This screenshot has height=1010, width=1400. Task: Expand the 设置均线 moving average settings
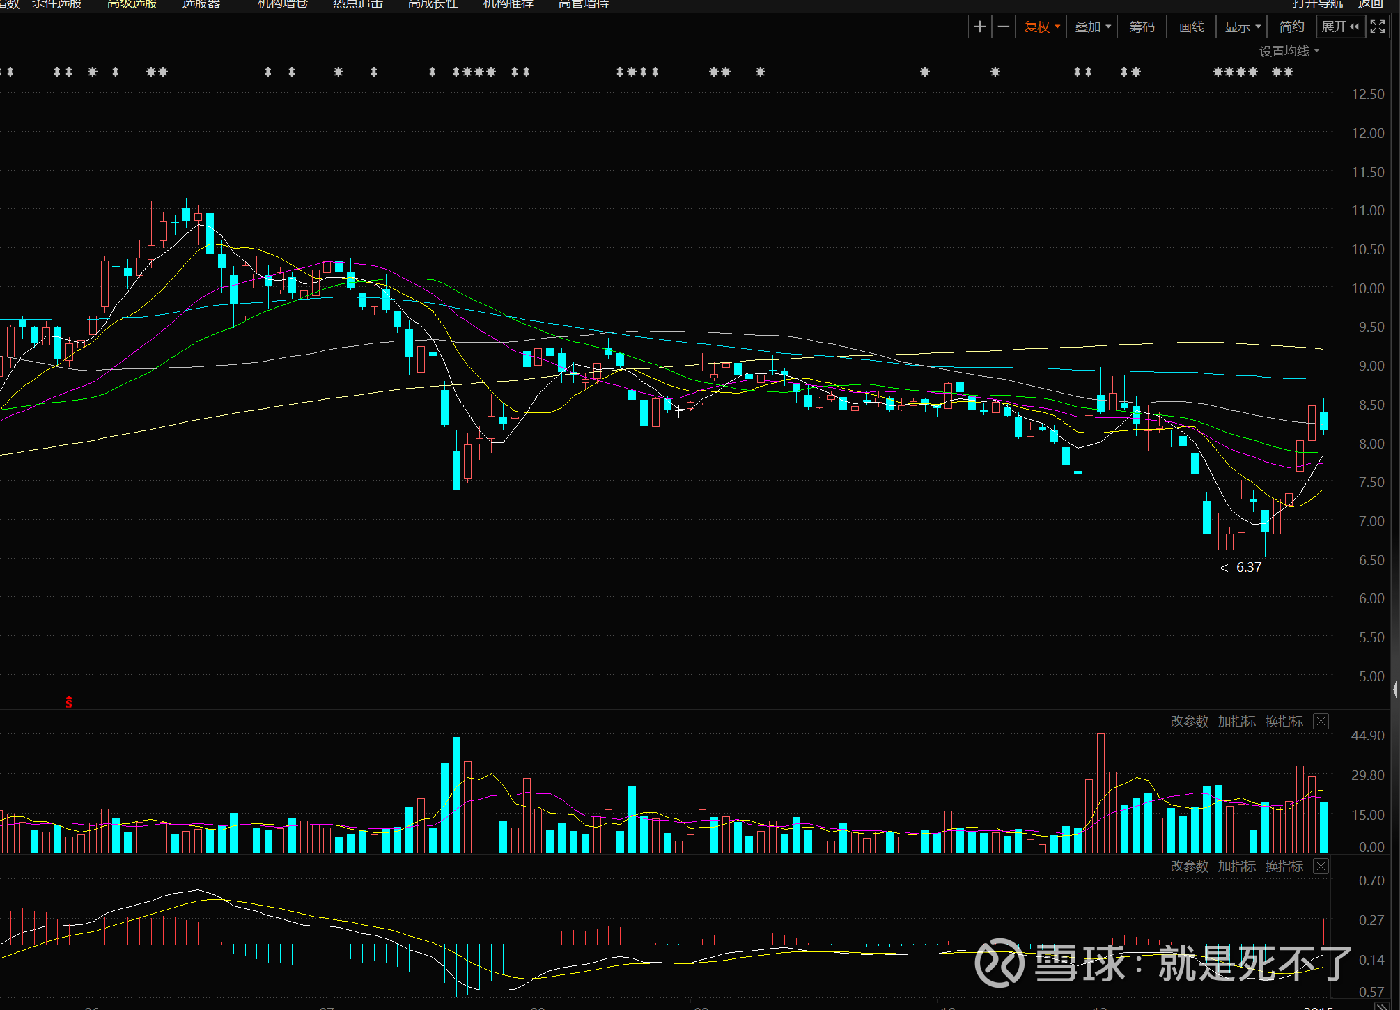[1288, 52]
